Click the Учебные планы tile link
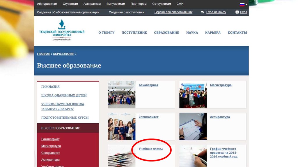The image size is (298, 167). tap(150, 149)
